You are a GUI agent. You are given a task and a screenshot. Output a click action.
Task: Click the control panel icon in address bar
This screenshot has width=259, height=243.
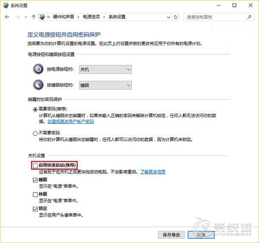click(42, 17)
